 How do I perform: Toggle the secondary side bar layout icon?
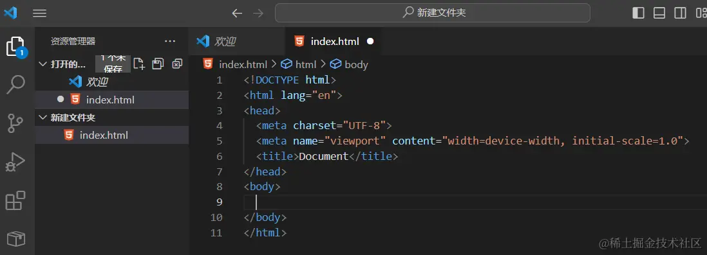tap(681, 13)
